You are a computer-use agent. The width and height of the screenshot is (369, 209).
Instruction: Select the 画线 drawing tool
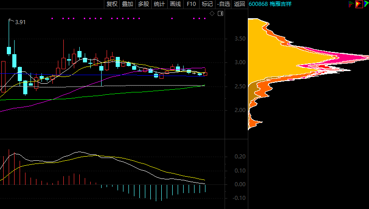pyautogui.click(x=175, y=4)
